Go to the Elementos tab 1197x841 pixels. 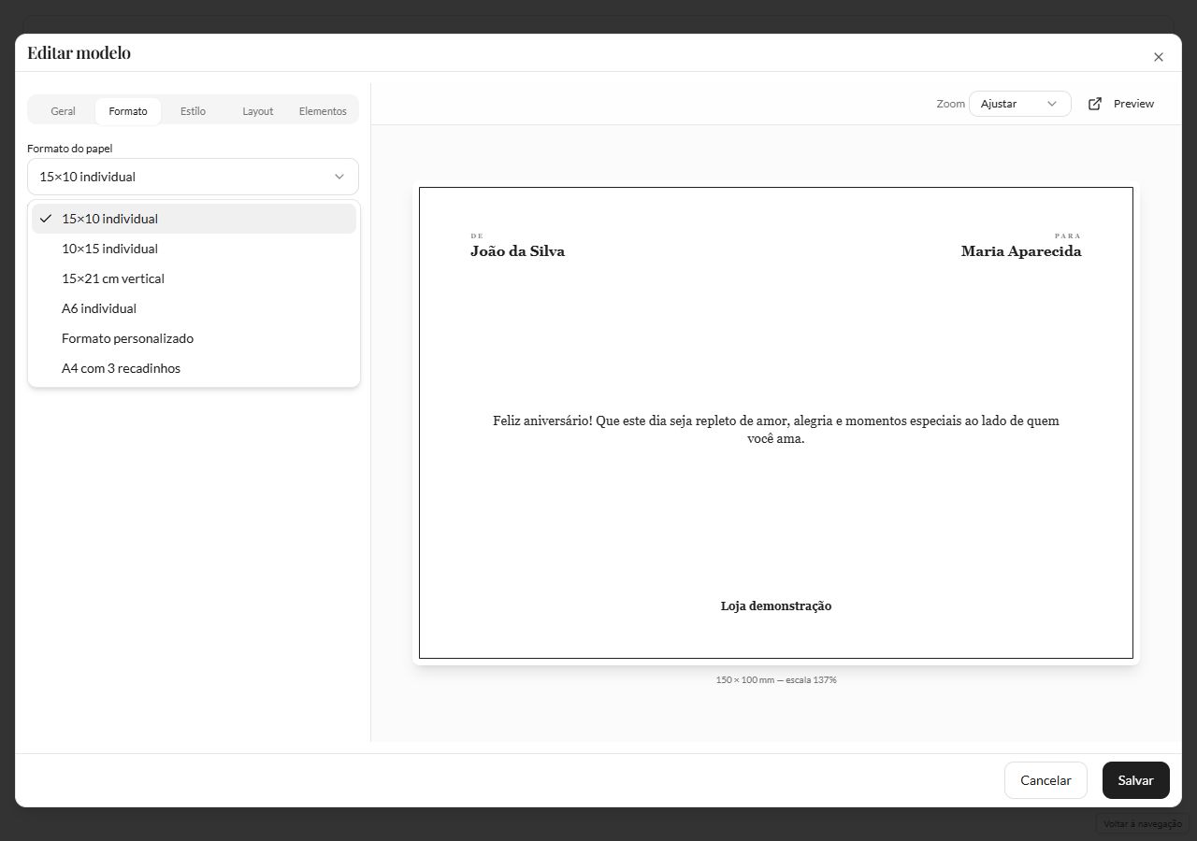pos(323,111)
